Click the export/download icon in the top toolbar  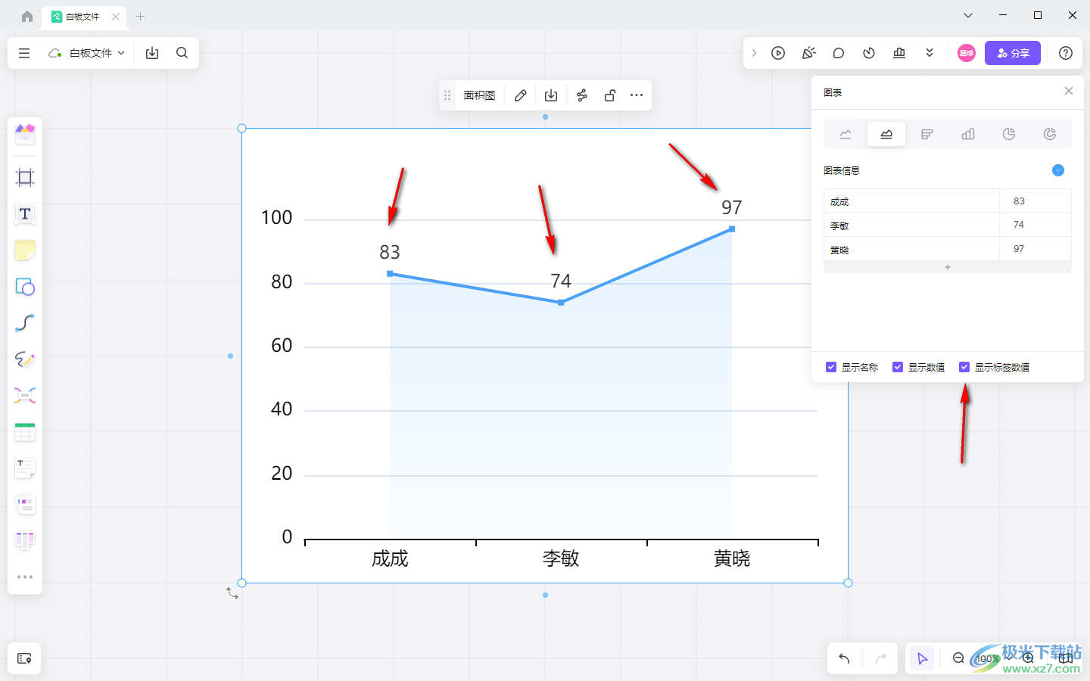[x=152, y=53]
